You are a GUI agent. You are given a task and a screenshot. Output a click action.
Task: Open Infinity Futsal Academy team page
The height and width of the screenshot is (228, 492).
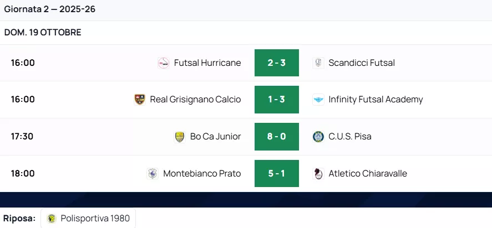coord(376,100)
